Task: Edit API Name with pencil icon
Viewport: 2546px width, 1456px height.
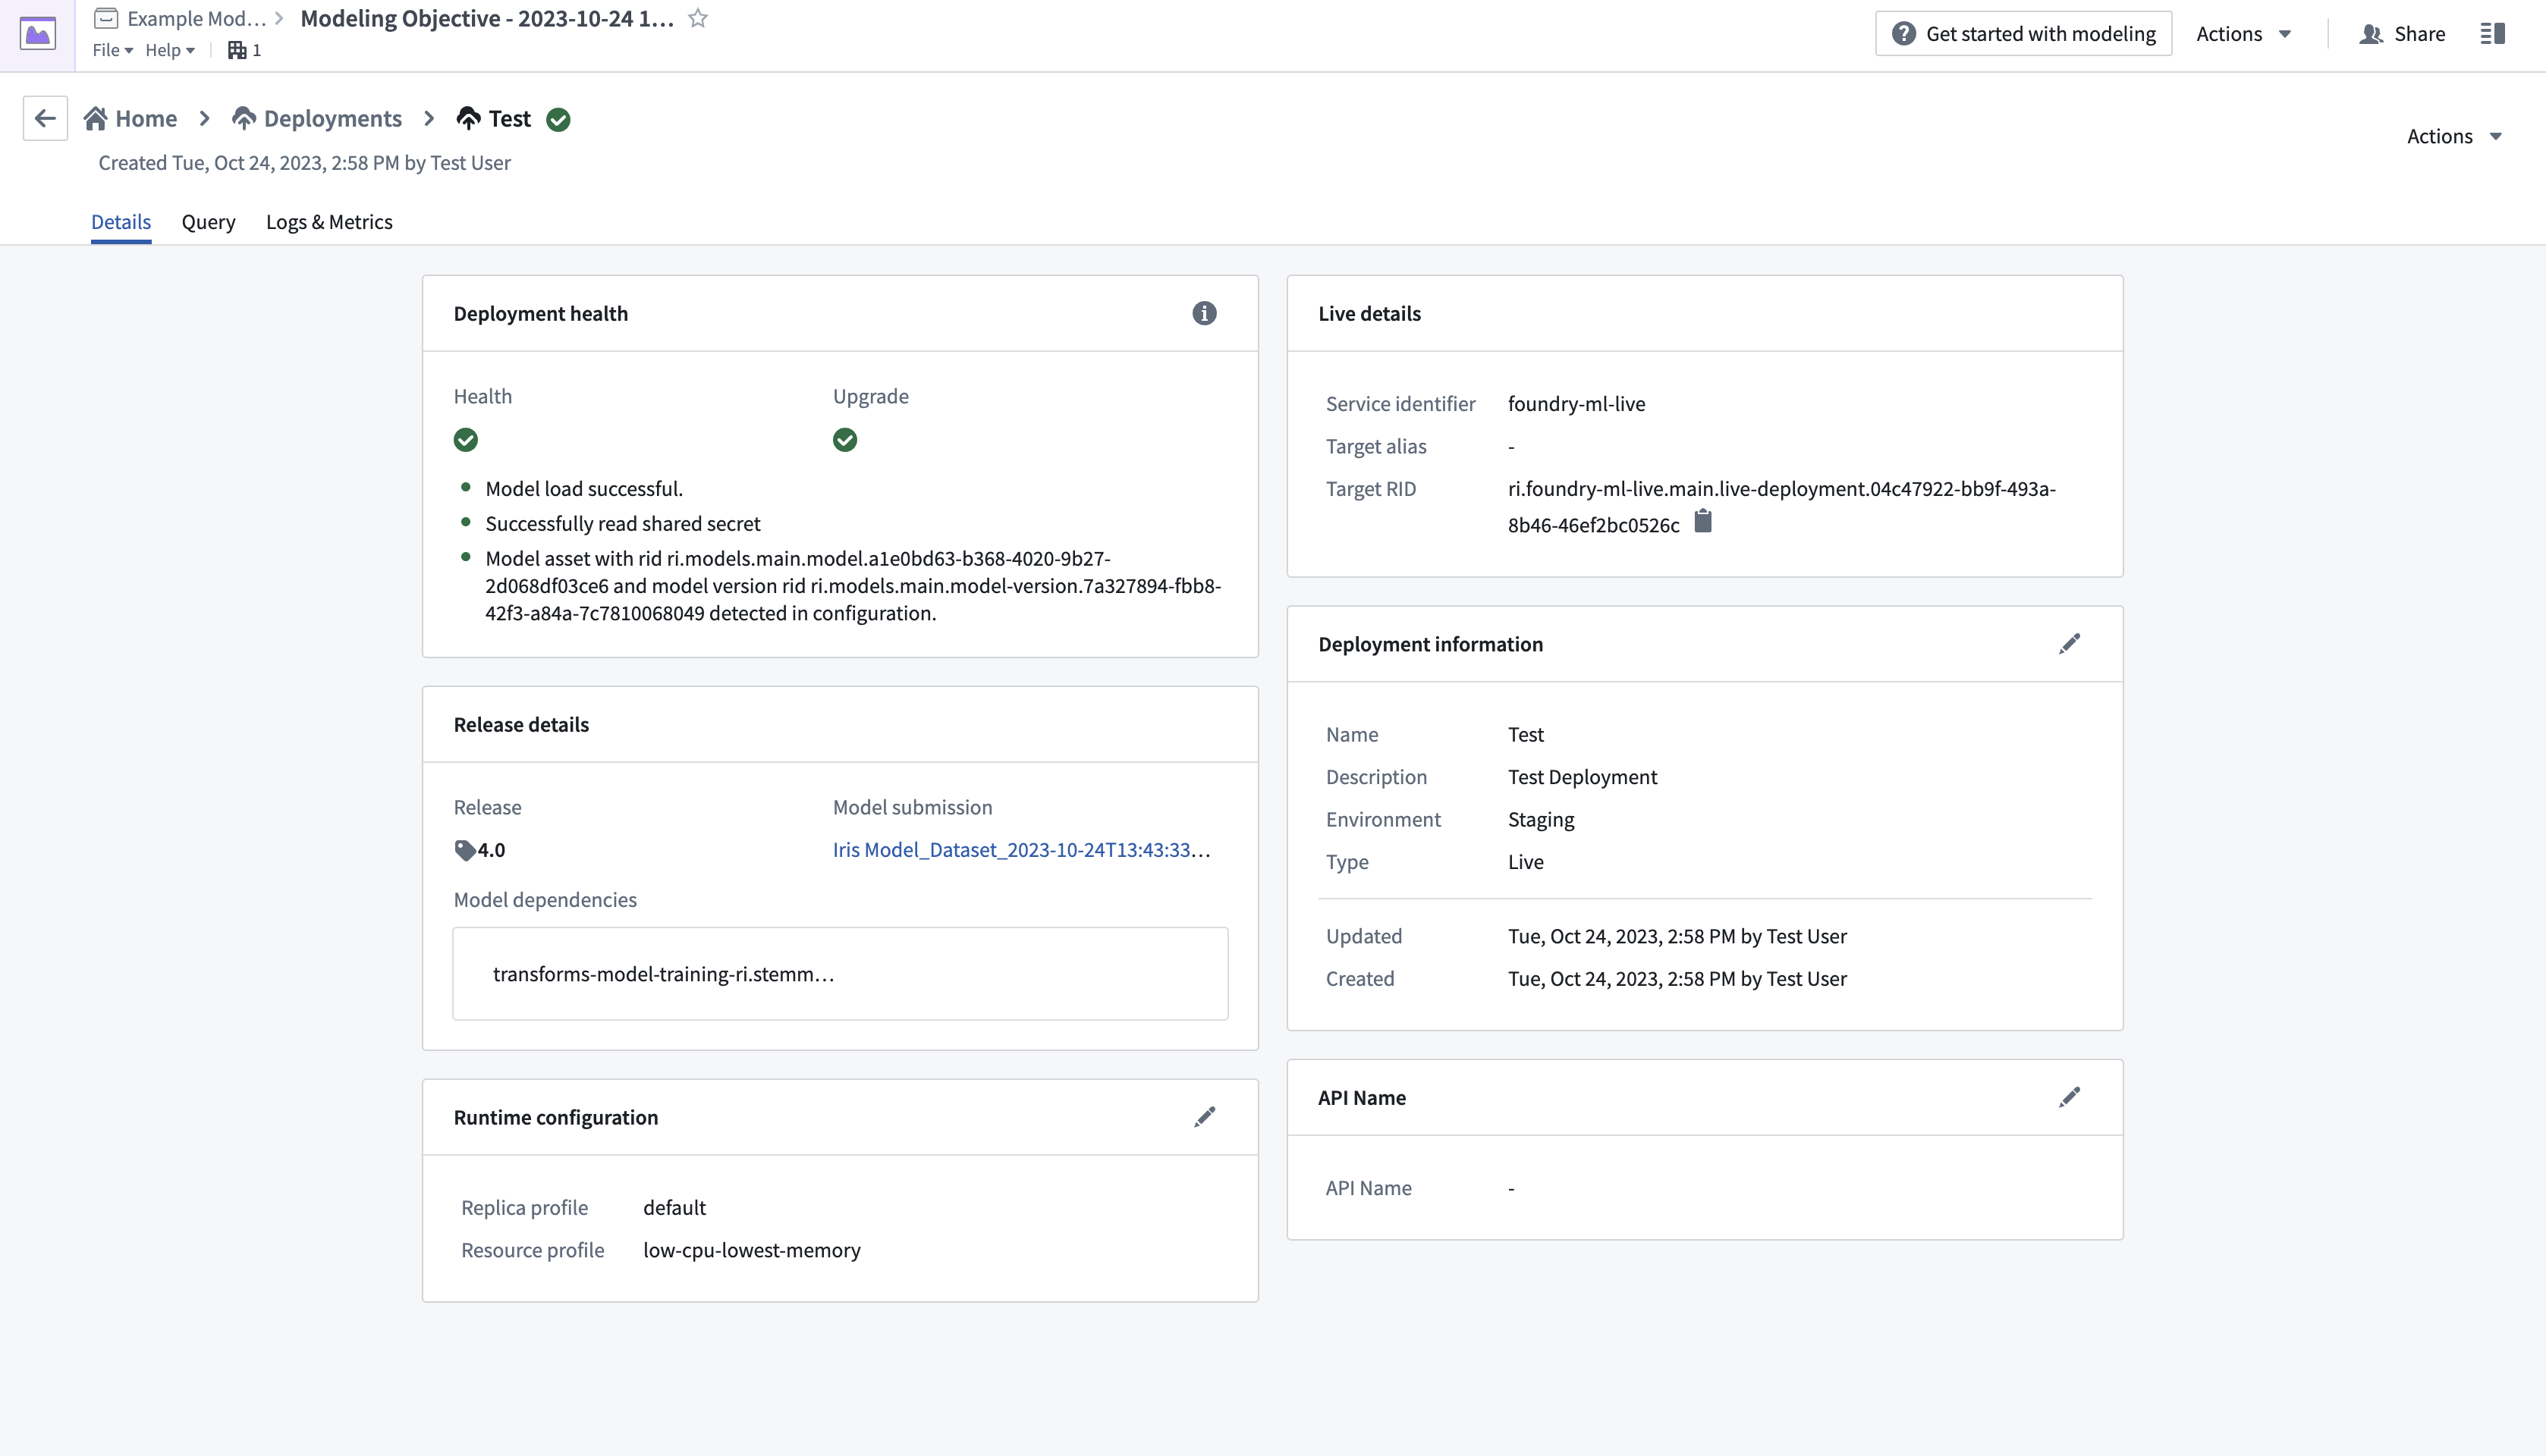Action: (x=2070, y=1097)
